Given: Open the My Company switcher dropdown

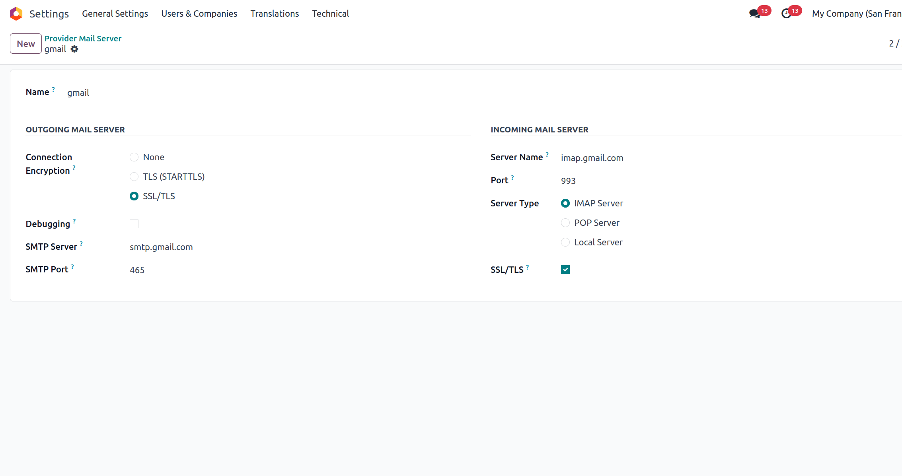Looking at the screenshot, I should [x=856, y=14].
